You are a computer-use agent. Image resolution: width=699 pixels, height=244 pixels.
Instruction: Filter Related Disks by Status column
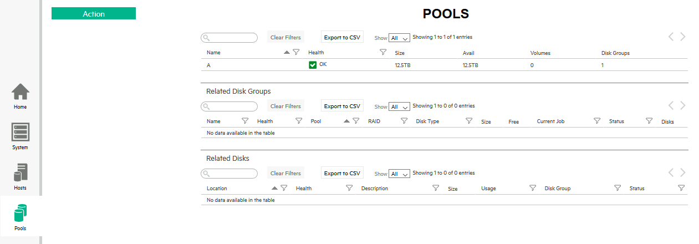pyautogui.click(x=682, y=188)
